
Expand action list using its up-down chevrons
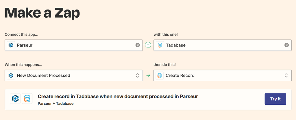click(x=286, y=76)
